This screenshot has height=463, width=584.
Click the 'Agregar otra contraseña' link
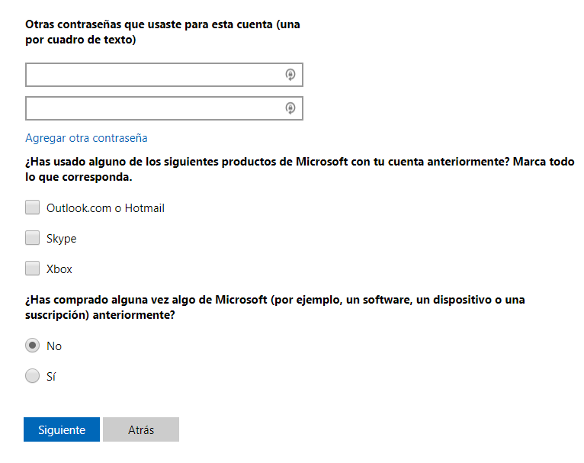tap(86, 138)
